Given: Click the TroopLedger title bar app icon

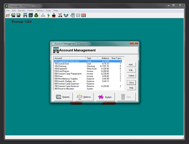Looking at the screenshot, I should point(7,6).
